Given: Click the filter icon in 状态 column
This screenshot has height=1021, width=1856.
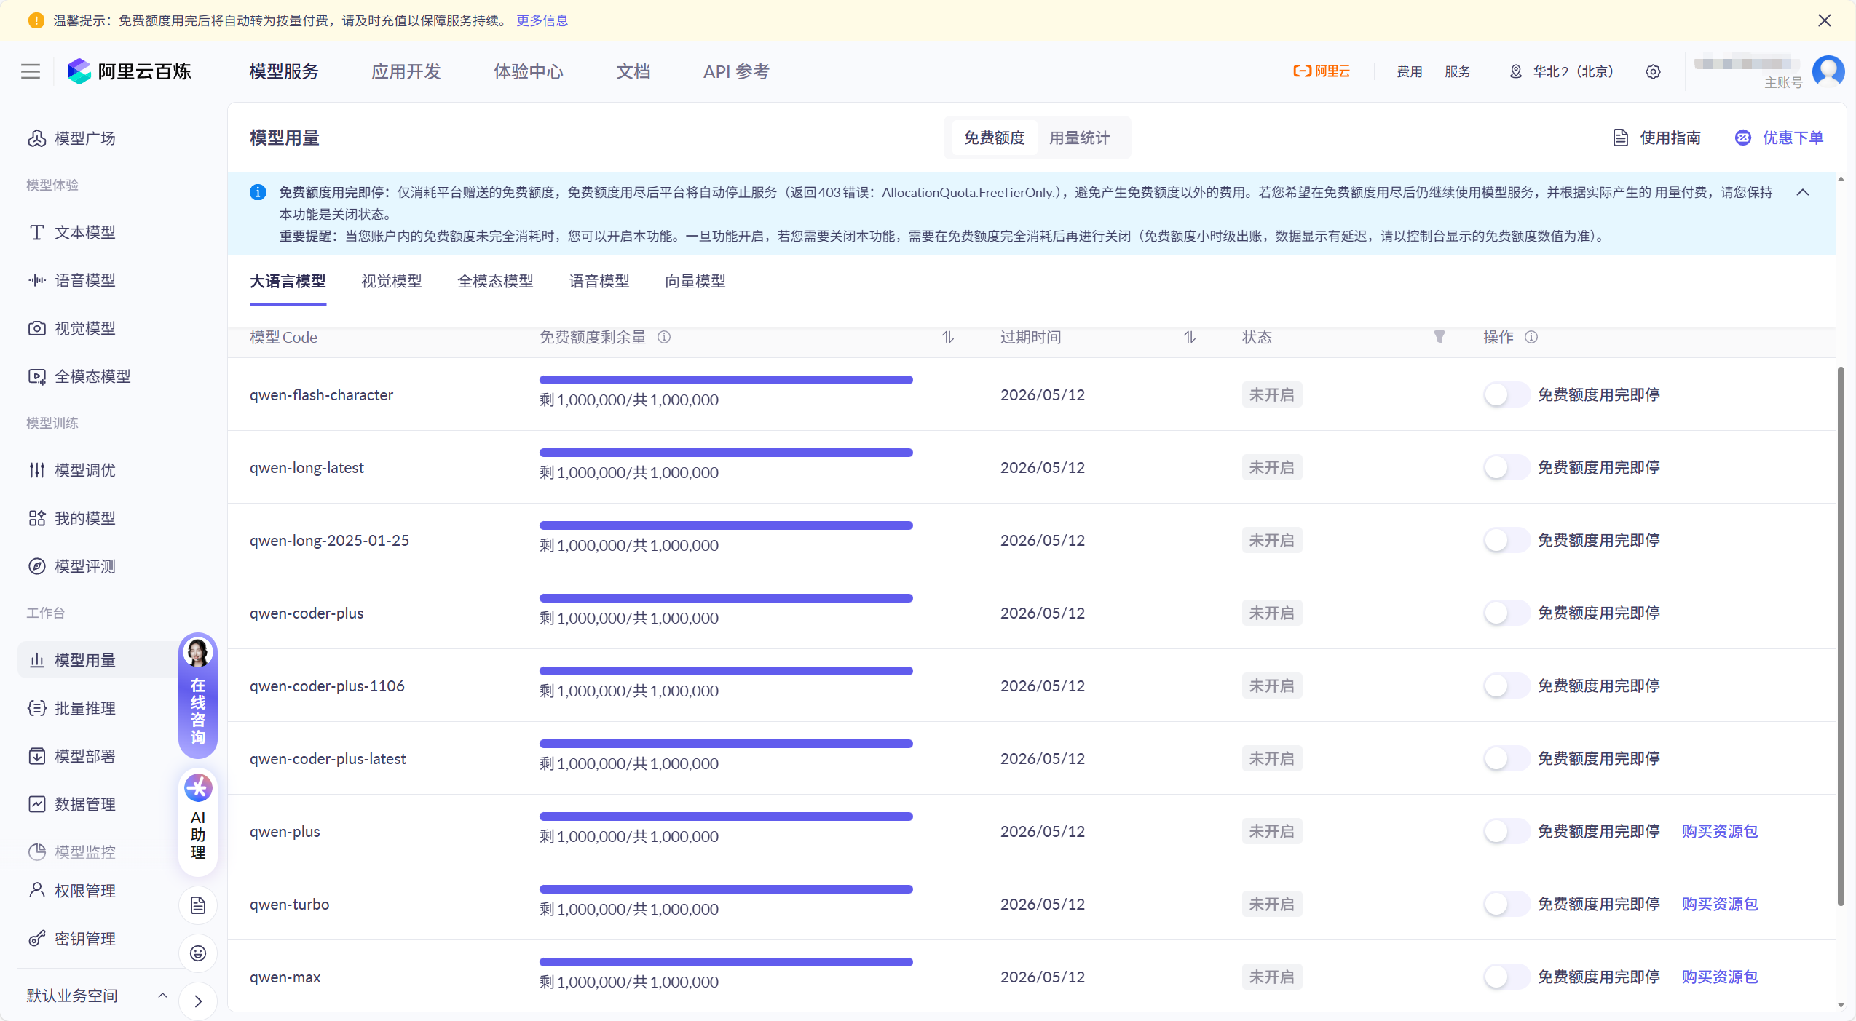Looking at the screenshot, I should (1439, 337).
